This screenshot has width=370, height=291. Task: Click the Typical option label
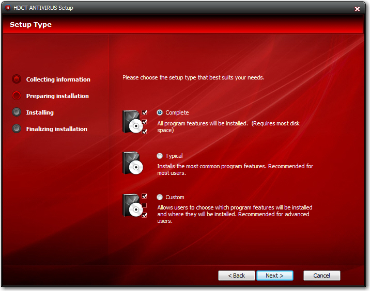[174, 156]
